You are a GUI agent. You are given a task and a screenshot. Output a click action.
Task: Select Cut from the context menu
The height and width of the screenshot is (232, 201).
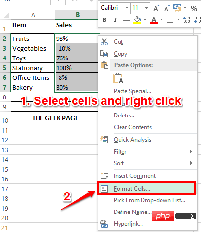click(118, 42)
